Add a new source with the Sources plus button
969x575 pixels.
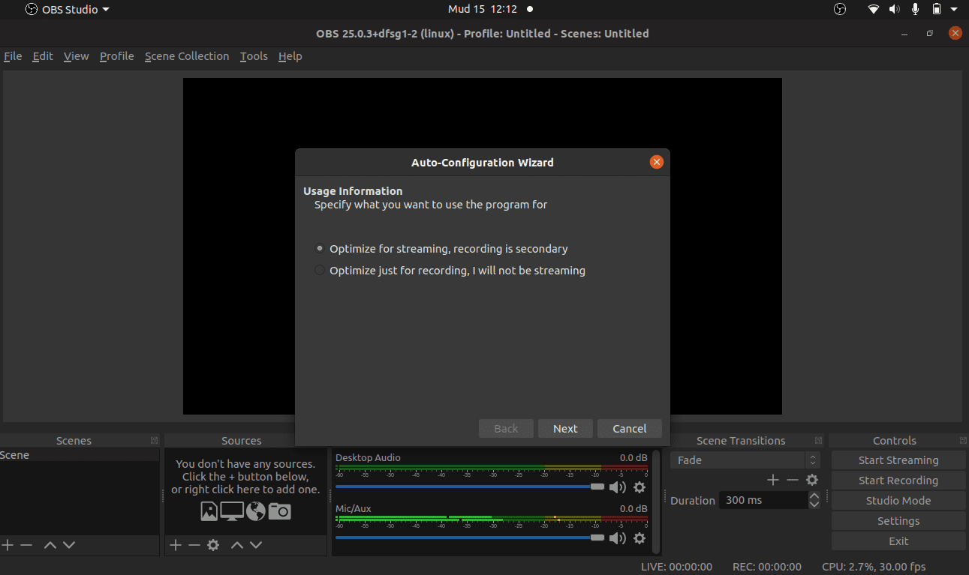tap(176, 545)
